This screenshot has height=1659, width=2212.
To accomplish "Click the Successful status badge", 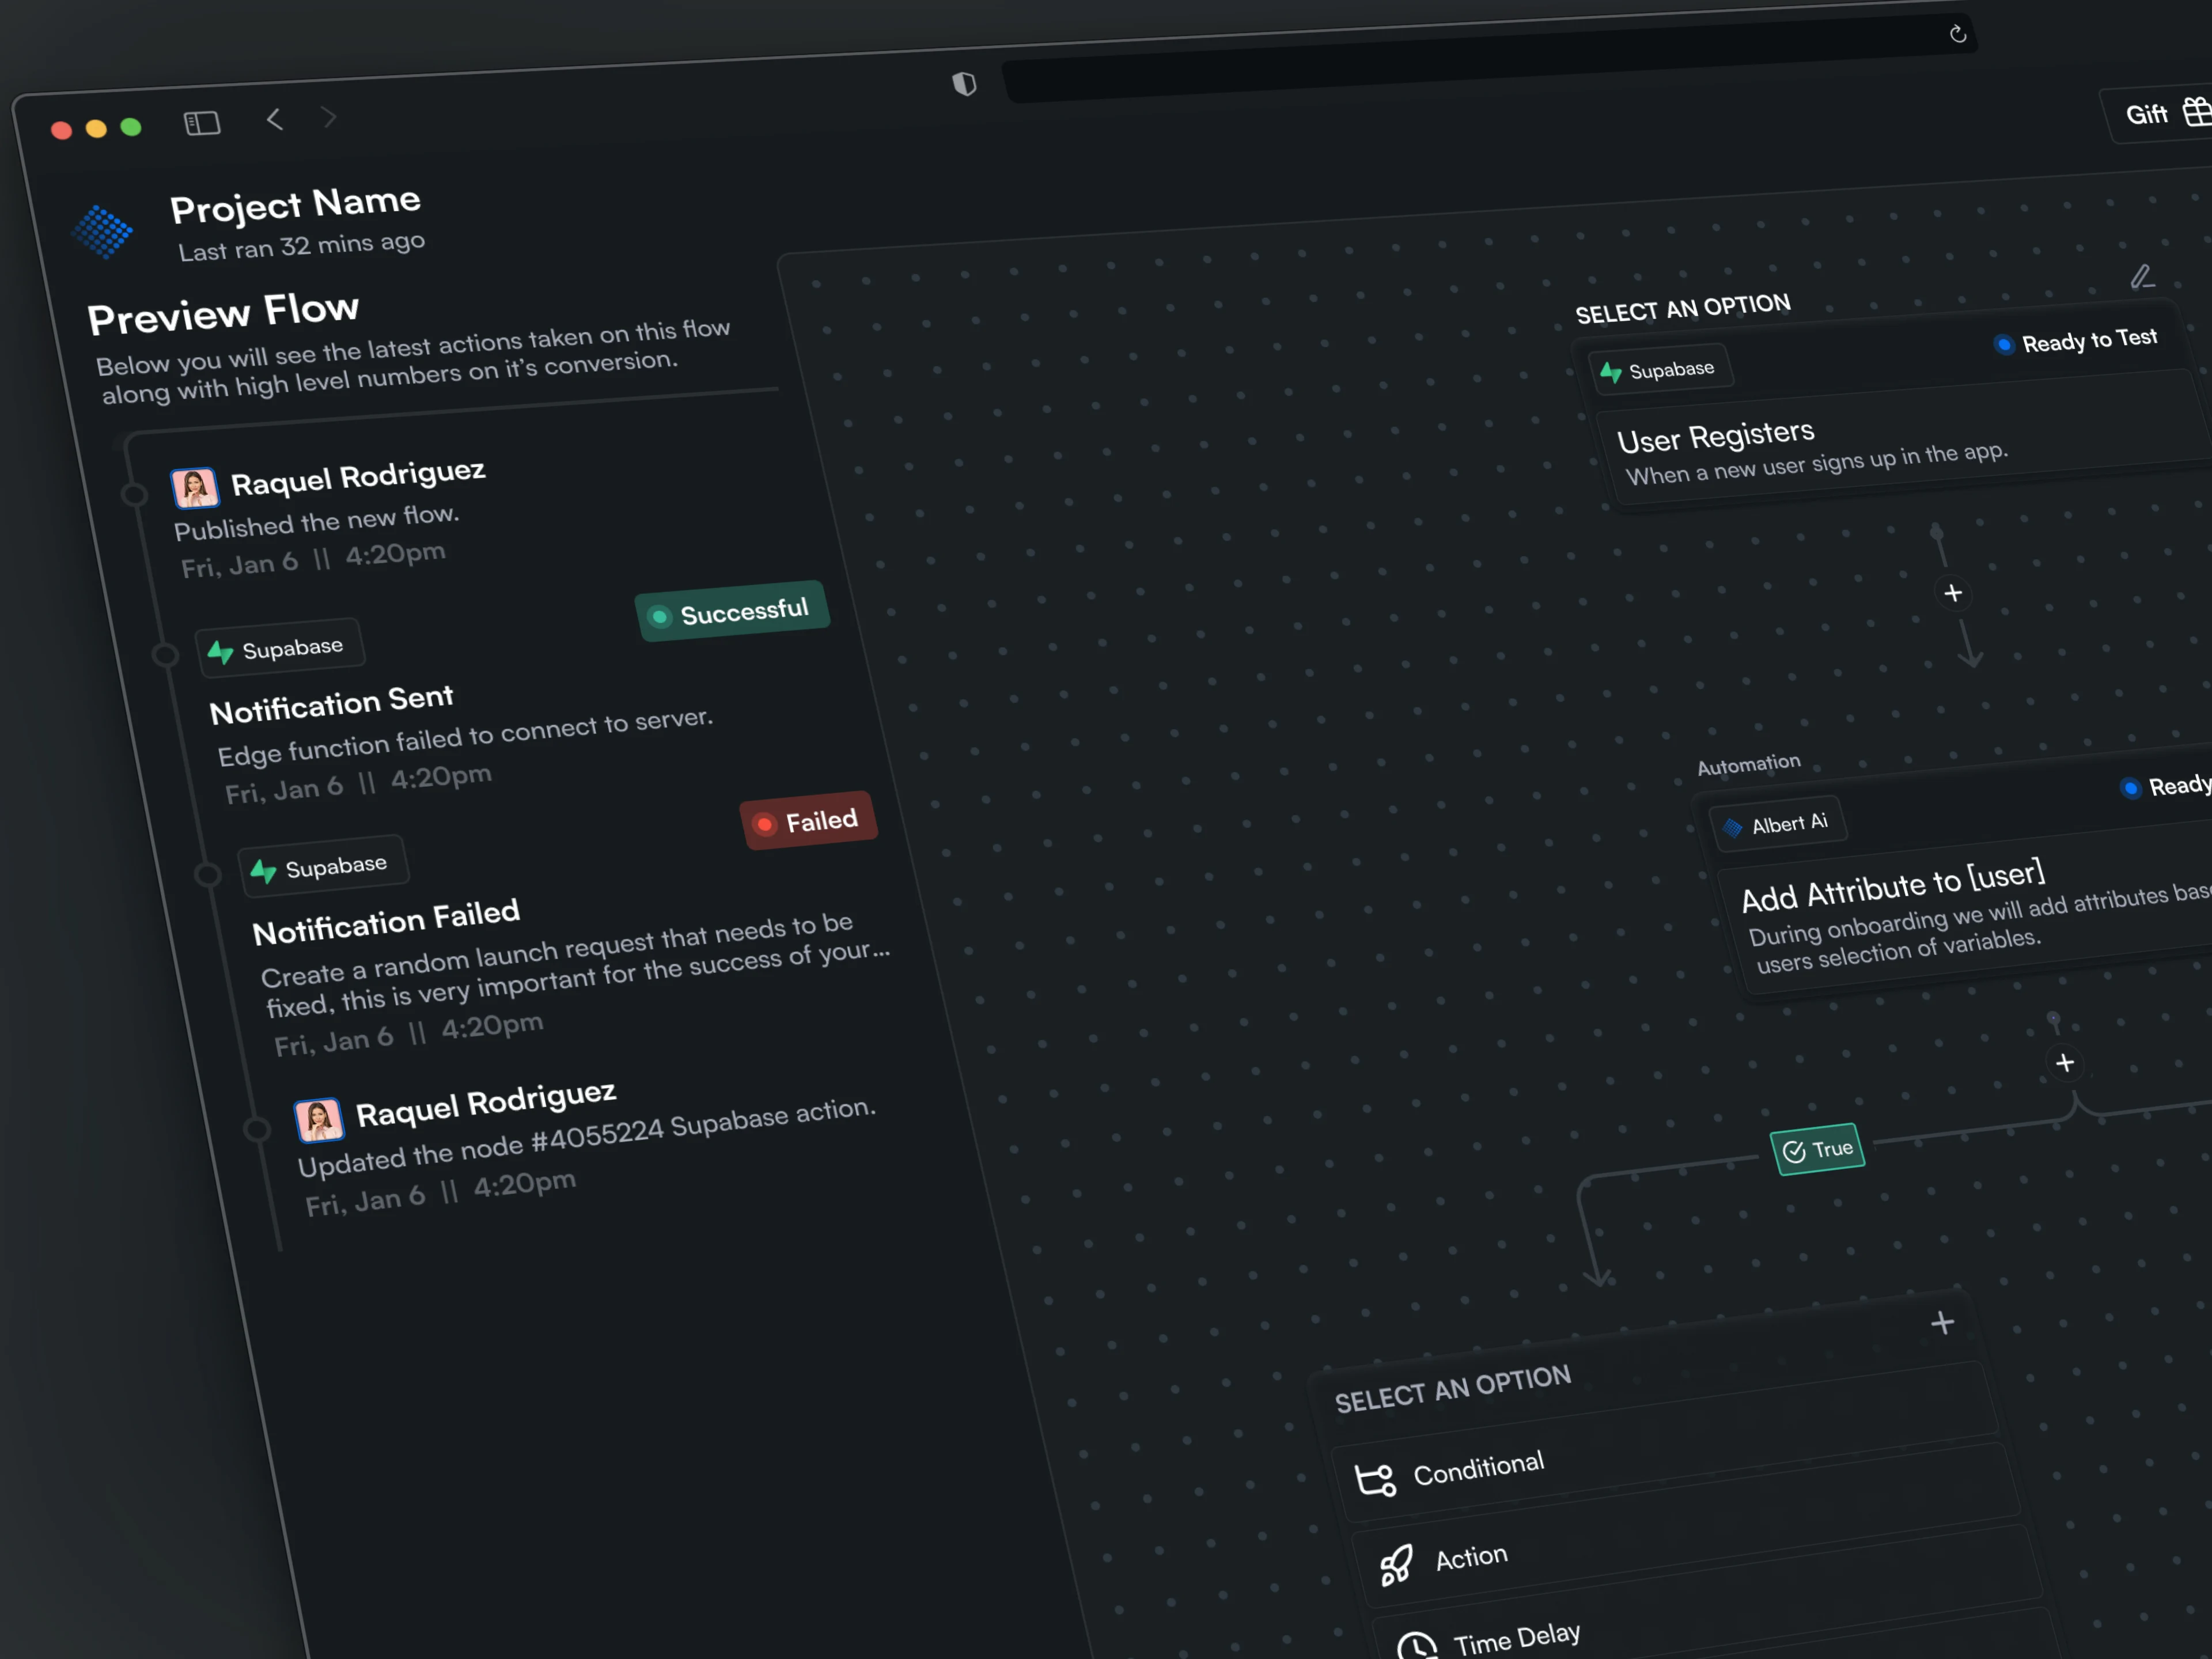I will point(732,610).
